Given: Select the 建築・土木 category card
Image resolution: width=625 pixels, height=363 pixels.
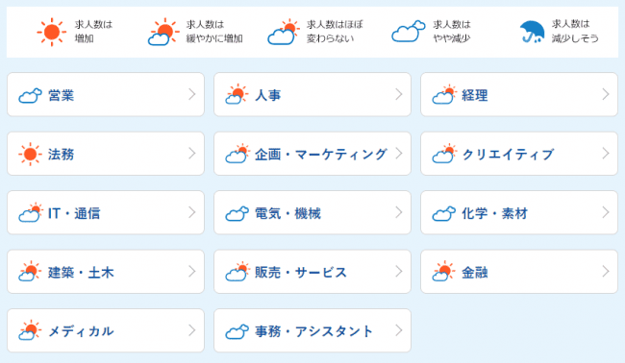Looking at the screenshot, I should 106,272.
